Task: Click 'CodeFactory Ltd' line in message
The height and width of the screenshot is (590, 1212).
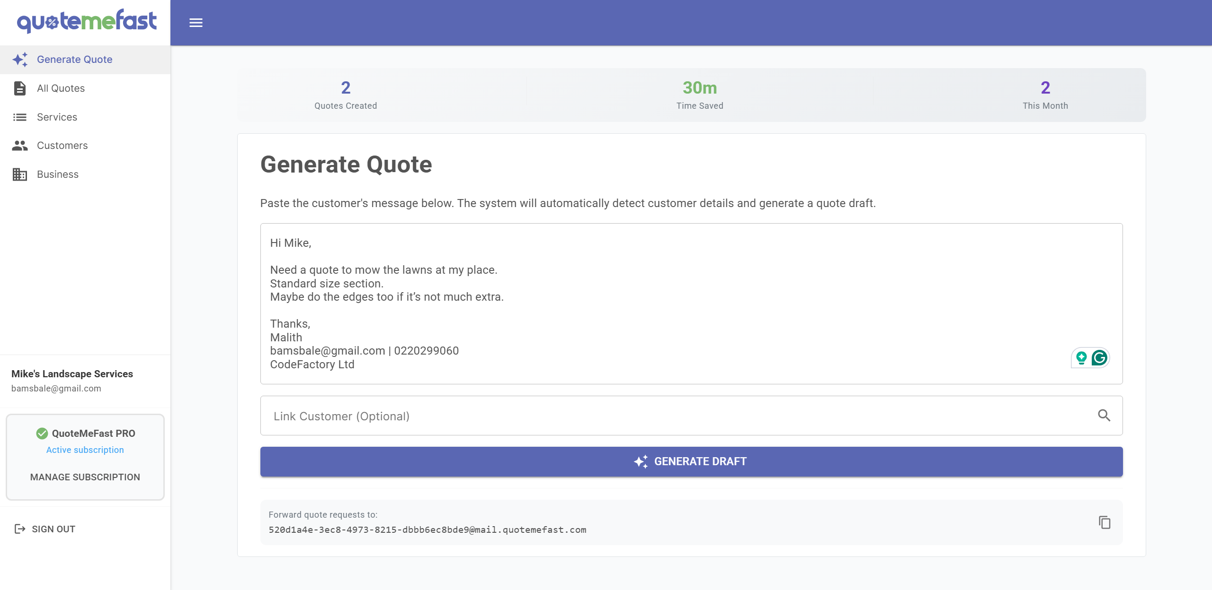Action: click(x=312, y=364)
